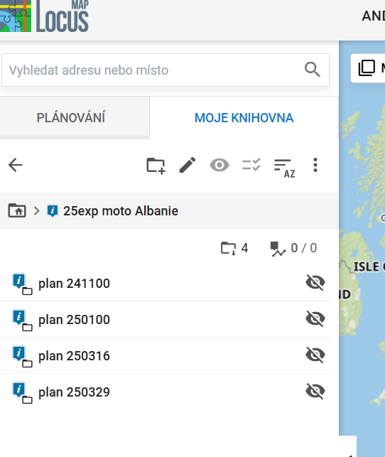
Task: Open the map layers button on map
Action: tap(367, 68)
